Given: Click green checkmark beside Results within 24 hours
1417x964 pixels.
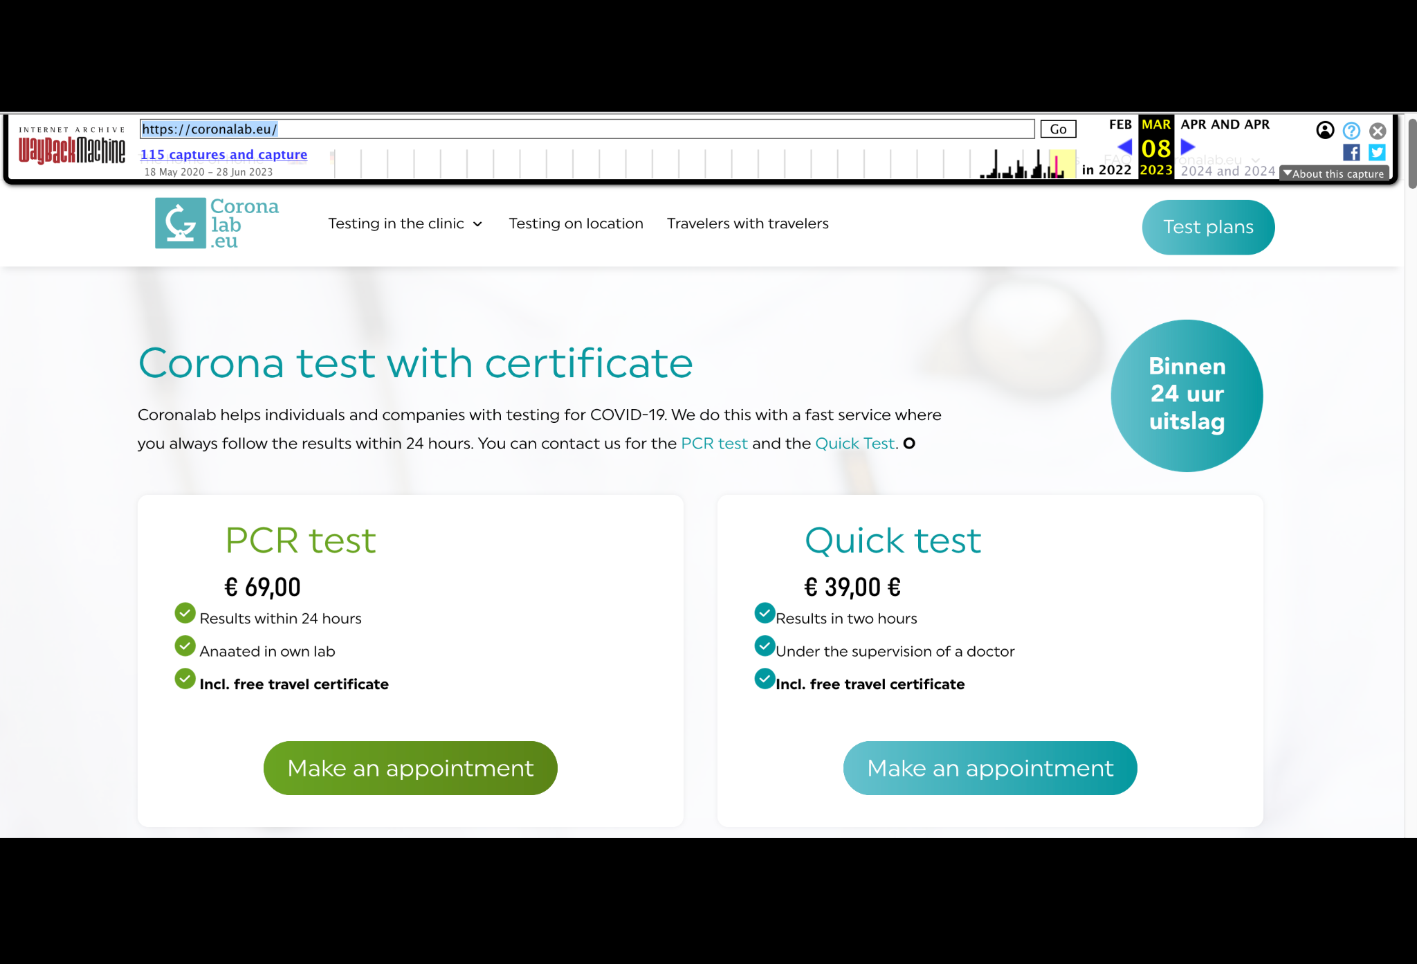Looking at the screenshot, I should click(185, 613).
